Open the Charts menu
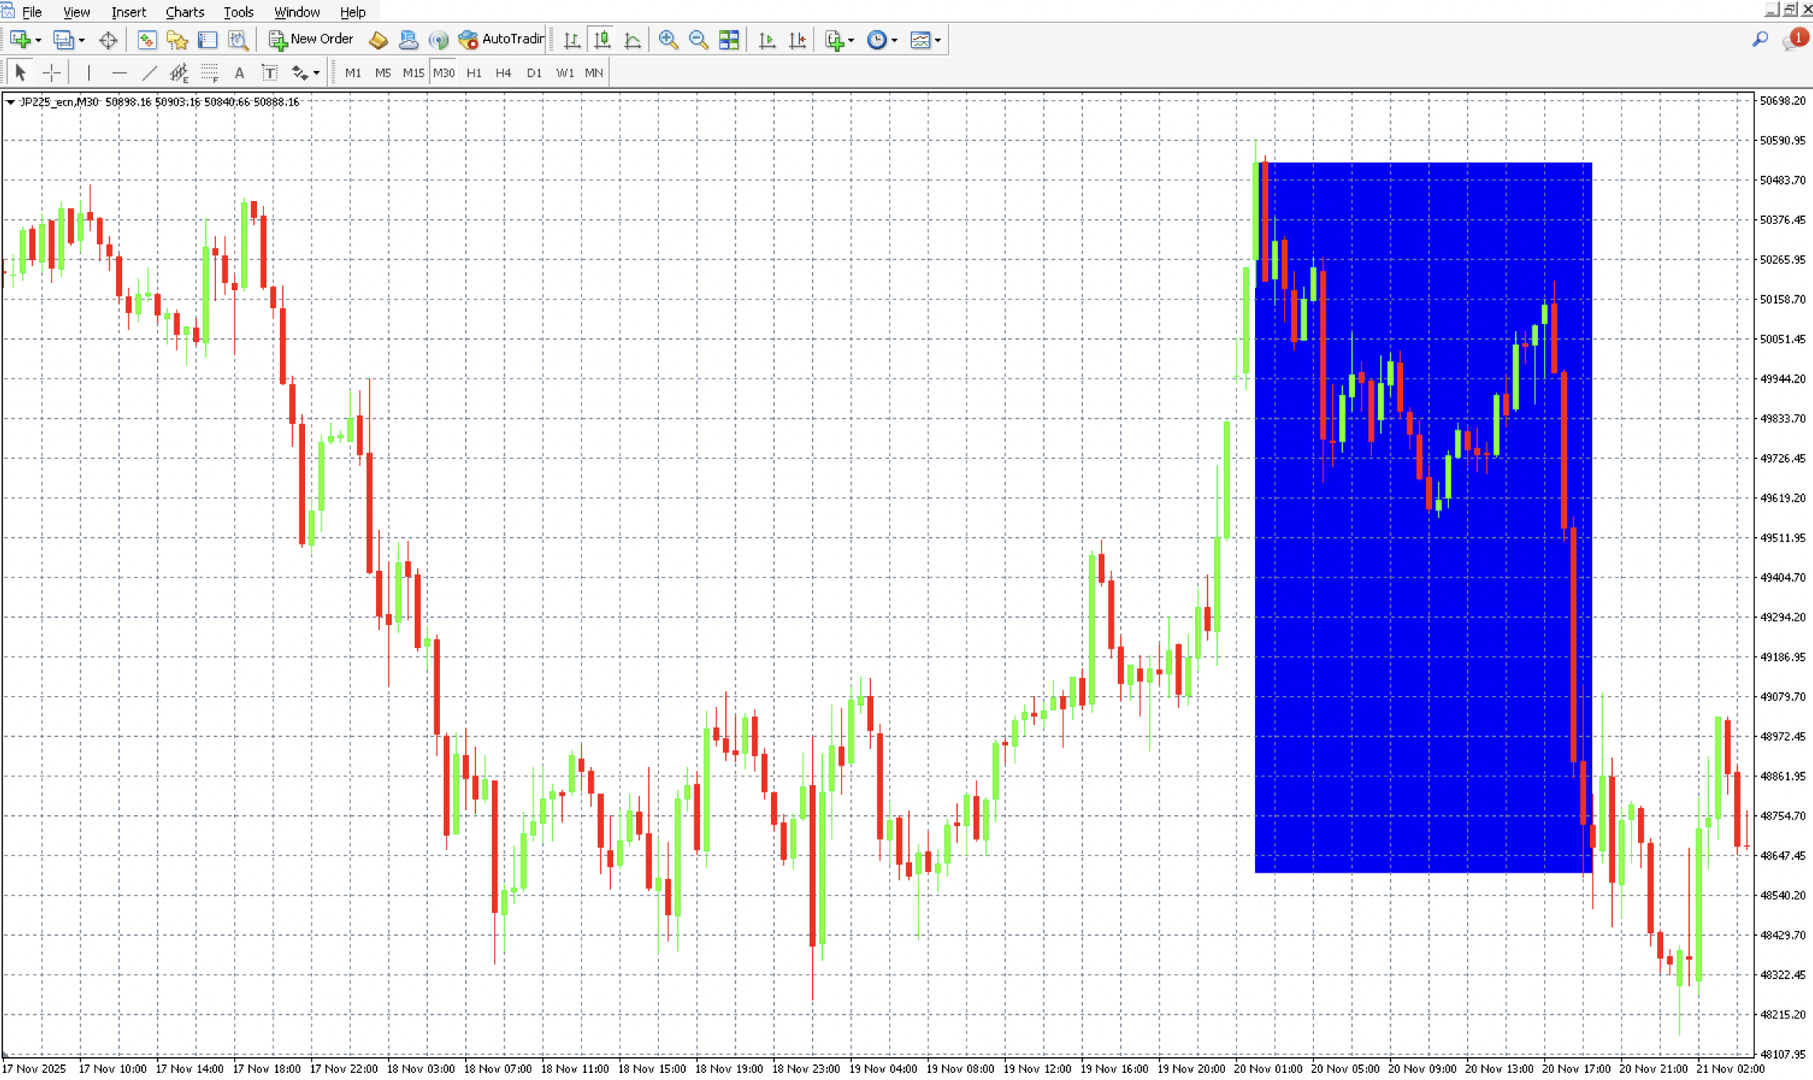Screen dimensions: 1813x1080 pos(184,12)
